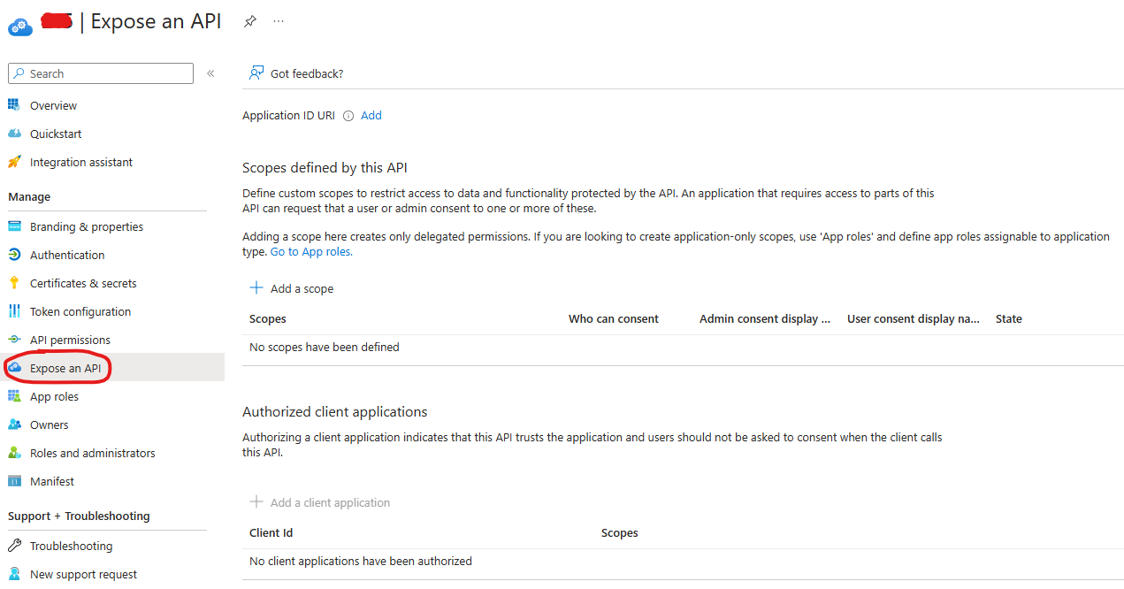Follow the Go to App roles link
This screenshot has width=1124, height=589.
click(310, 251)
